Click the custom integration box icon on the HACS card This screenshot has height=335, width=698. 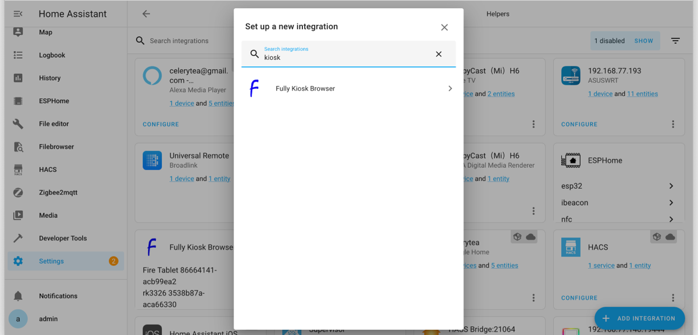point(657,237)
